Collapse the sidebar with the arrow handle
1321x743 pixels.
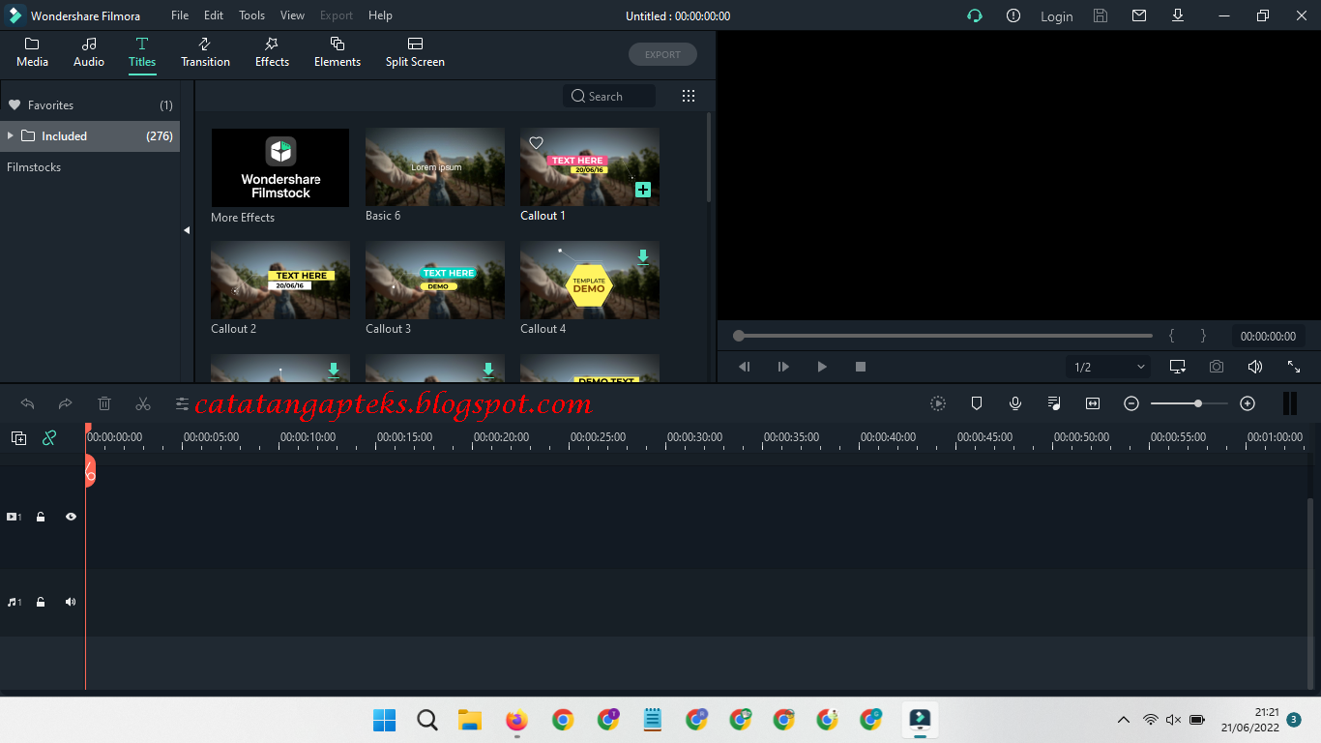click(187, 230)
